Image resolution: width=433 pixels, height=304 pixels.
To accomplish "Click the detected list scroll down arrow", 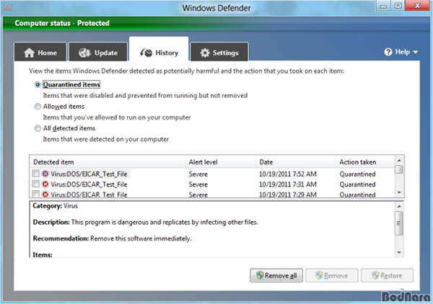I will 399,192.
